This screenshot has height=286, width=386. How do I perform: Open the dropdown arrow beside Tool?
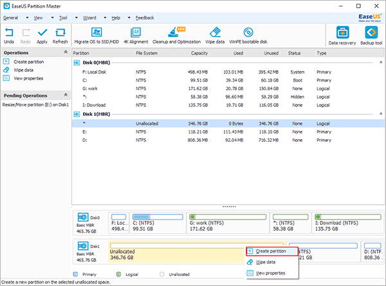click(77, 18)
